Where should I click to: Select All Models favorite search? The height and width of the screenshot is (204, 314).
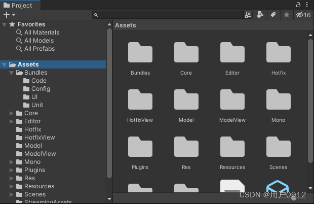tap(39, 41)
